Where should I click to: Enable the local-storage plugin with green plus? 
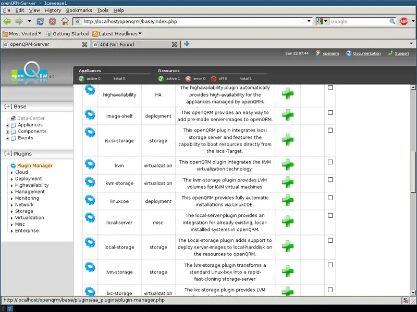tap(288, 246)
